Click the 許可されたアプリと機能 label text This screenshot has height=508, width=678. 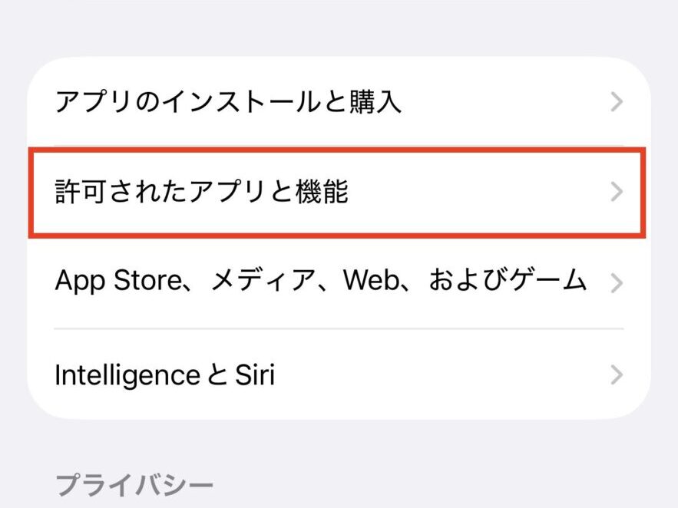(x=201, y=192)
